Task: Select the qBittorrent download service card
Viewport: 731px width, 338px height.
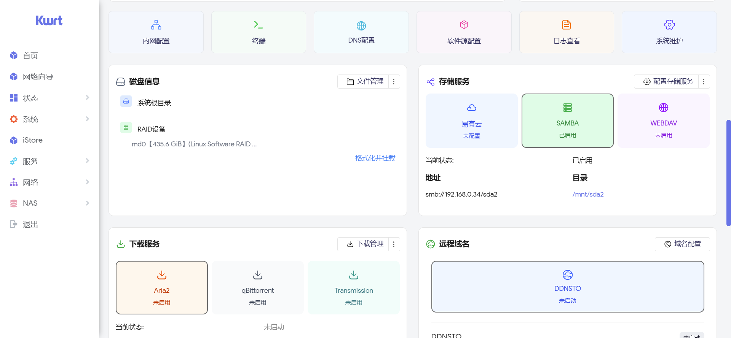Action: tap(258, 288)
